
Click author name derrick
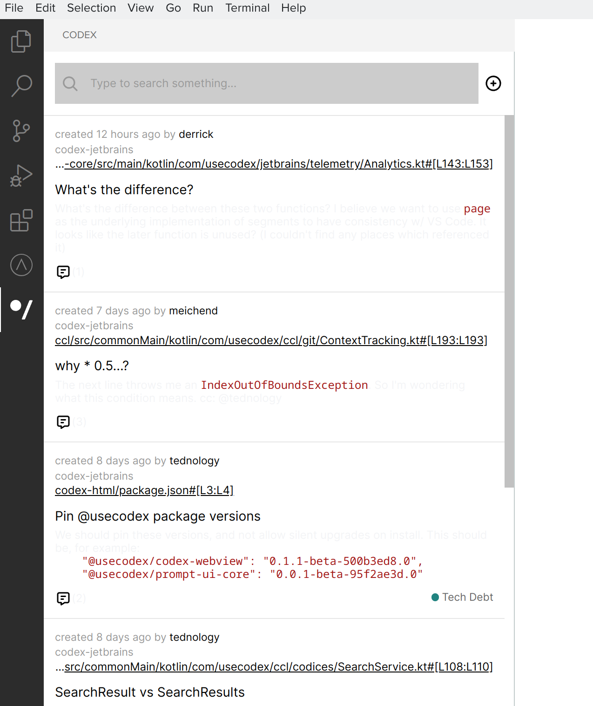pos(196,134)
